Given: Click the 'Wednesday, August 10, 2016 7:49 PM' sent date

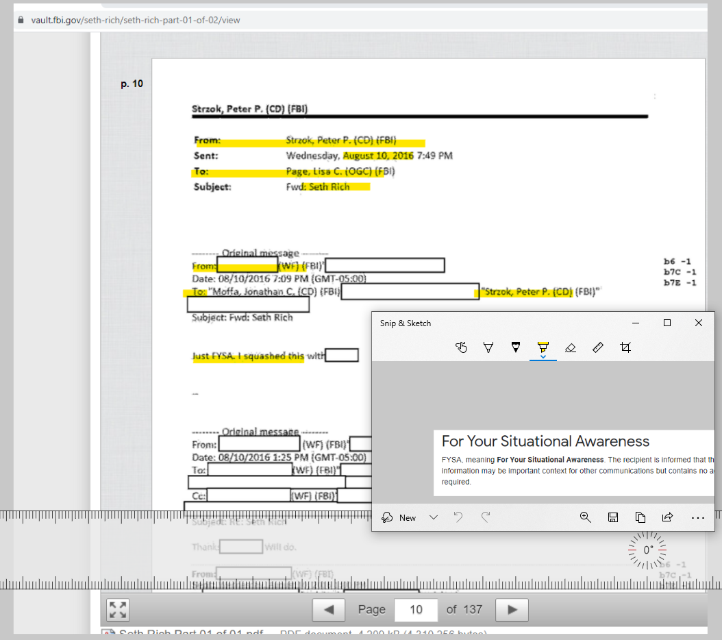Looking at the screenshot, I should tap(369, 156).
